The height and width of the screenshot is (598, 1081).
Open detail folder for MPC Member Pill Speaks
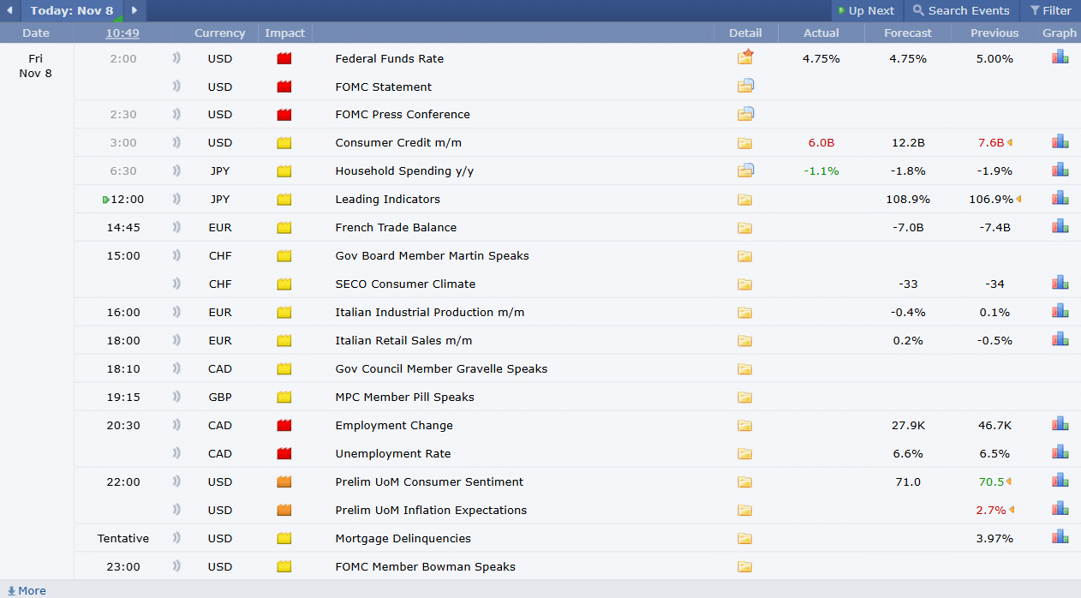744,398
